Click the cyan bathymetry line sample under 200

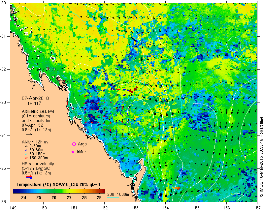point(113,197)
